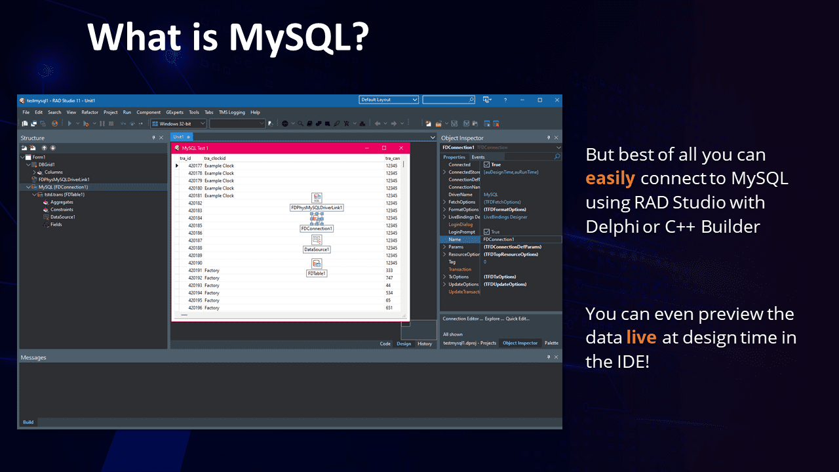Click the Build tab in Messages panel
The height and width of the screenshot is (472, 839).
tap(28, 422)
